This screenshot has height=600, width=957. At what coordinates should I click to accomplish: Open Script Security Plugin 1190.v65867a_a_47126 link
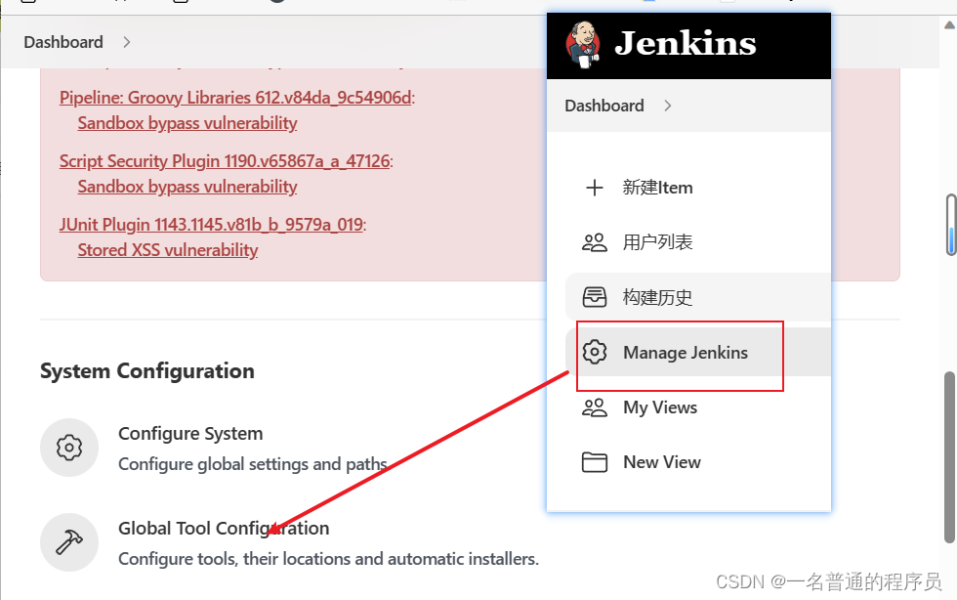pyautogui.click(x=225, y=161)
